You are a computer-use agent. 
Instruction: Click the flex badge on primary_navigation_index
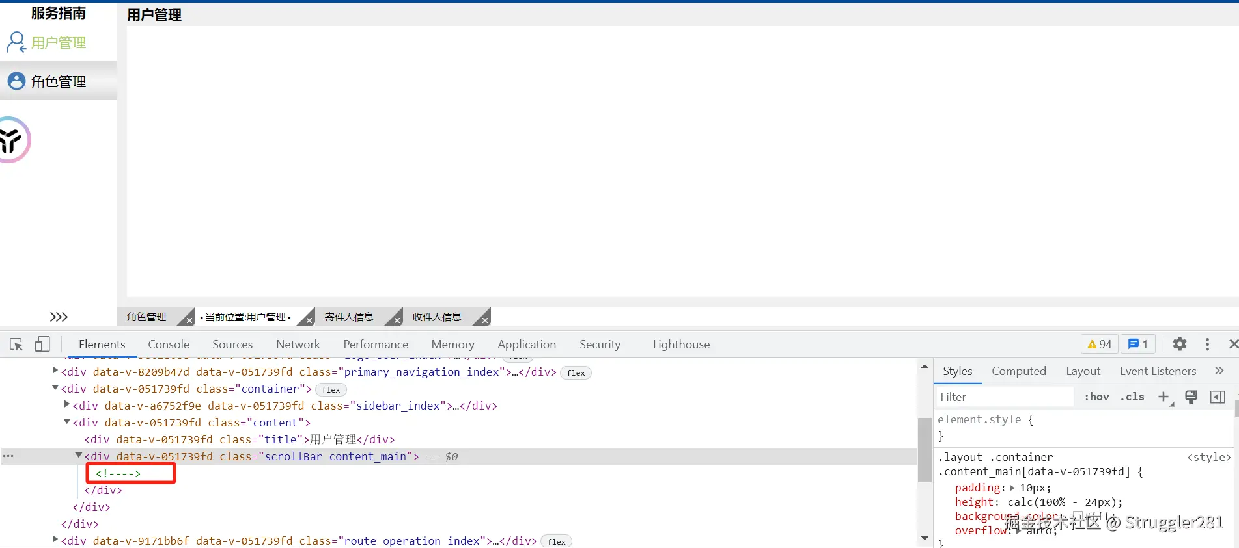(x=576, y=372)
